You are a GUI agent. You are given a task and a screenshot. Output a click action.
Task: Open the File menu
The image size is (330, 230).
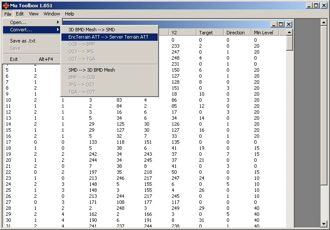pos(8,14)
